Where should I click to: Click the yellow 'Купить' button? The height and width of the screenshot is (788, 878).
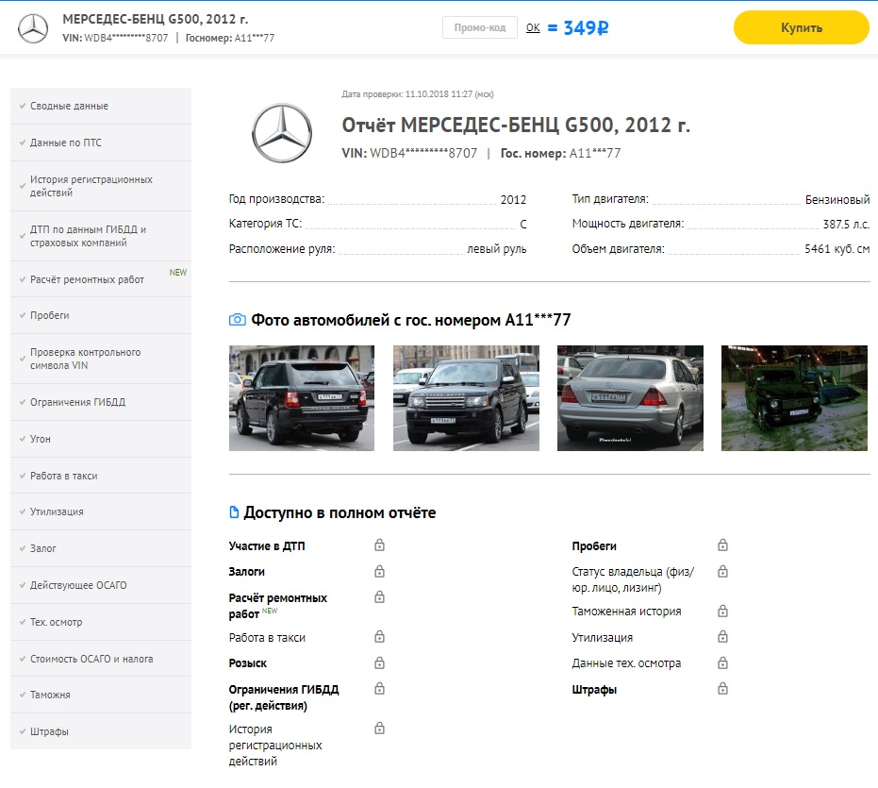click(x=802, y=27)
